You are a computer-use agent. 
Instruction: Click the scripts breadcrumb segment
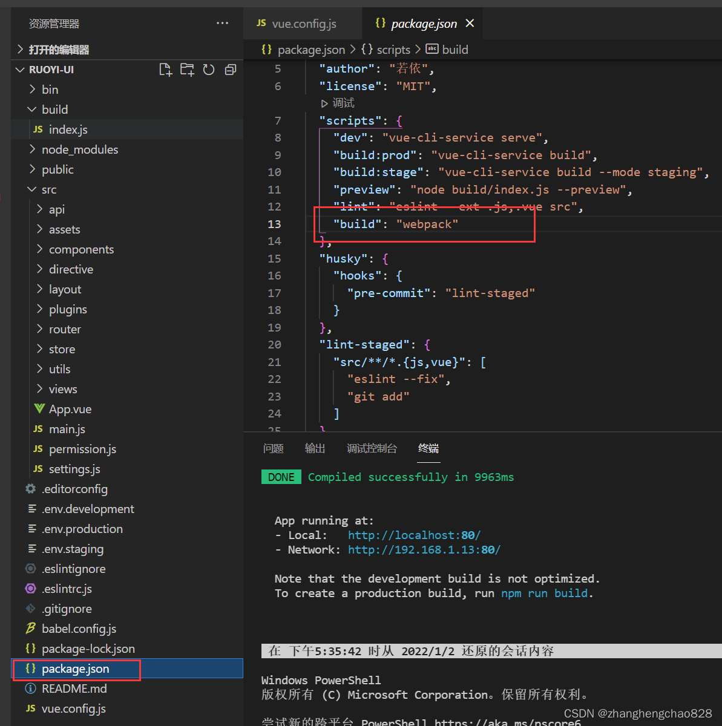tap(386, 50)
